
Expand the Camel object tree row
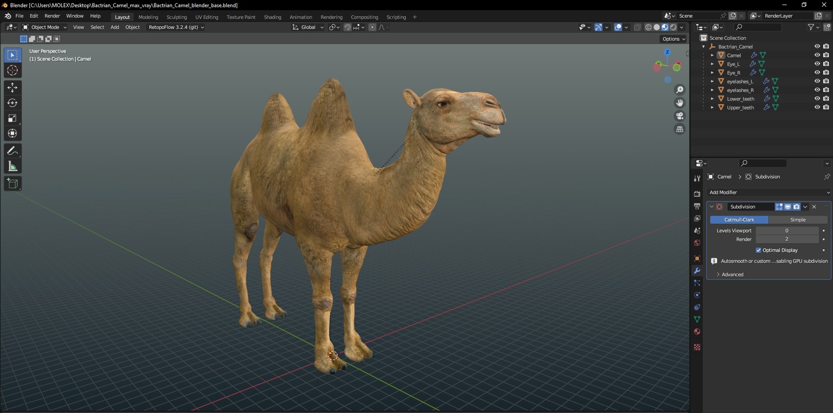712,55
